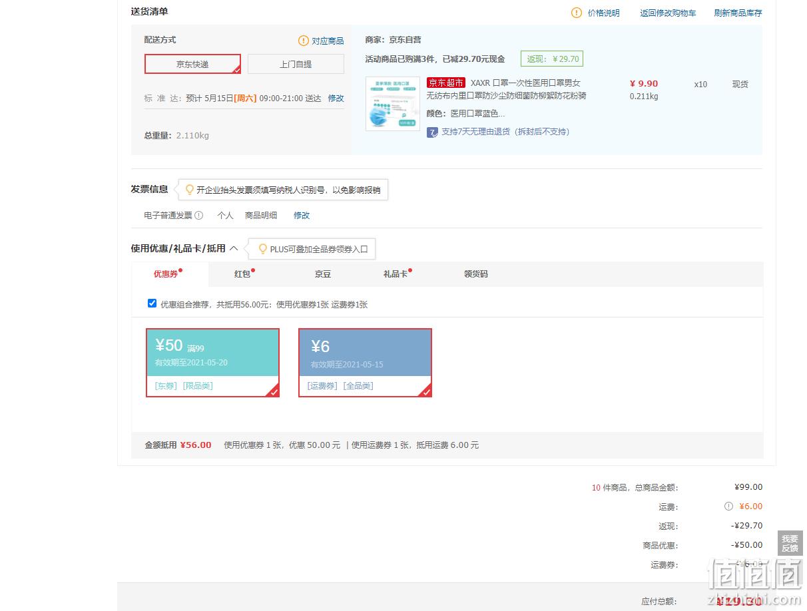Click the ¥9.90 item price
Image resolution: width=807 pixels, height=611 pixels.
pyautogui.click(x=643, y=83)
